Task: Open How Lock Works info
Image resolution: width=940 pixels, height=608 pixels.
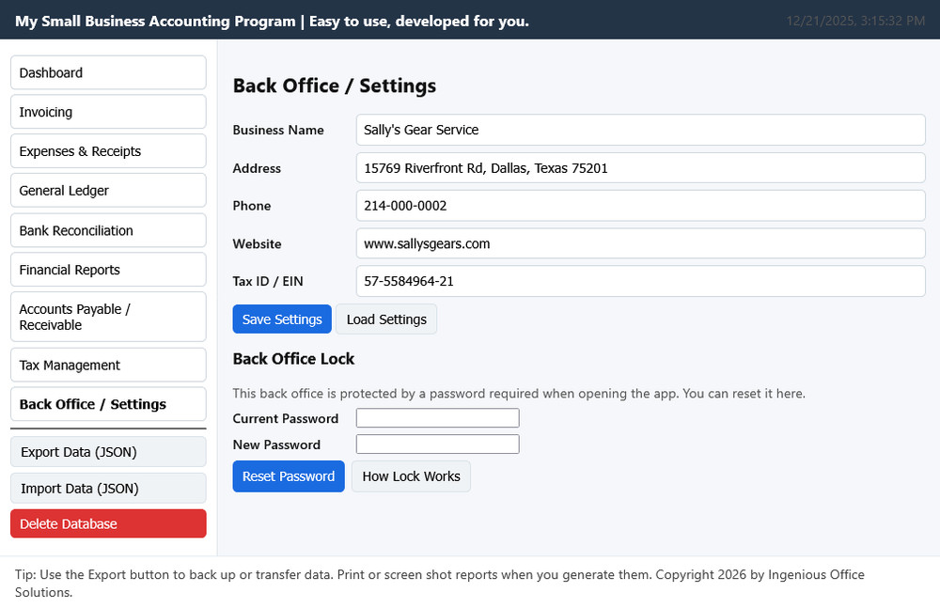Action: tap(411, 476)
